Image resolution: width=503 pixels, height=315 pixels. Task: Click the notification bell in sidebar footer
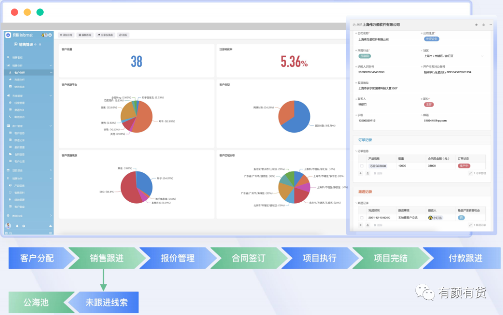point(17,226)
